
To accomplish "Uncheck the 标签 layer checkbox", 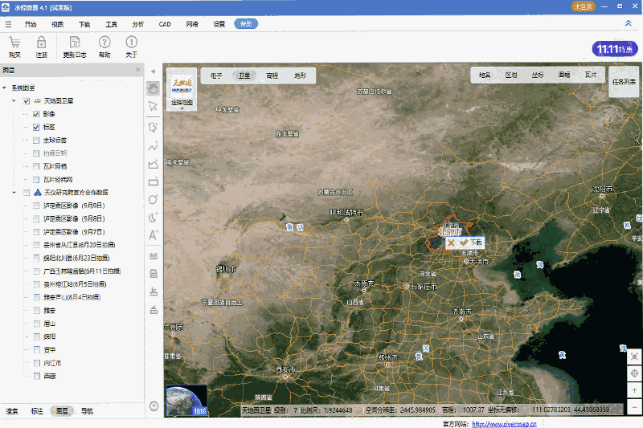I will (36, 127).
